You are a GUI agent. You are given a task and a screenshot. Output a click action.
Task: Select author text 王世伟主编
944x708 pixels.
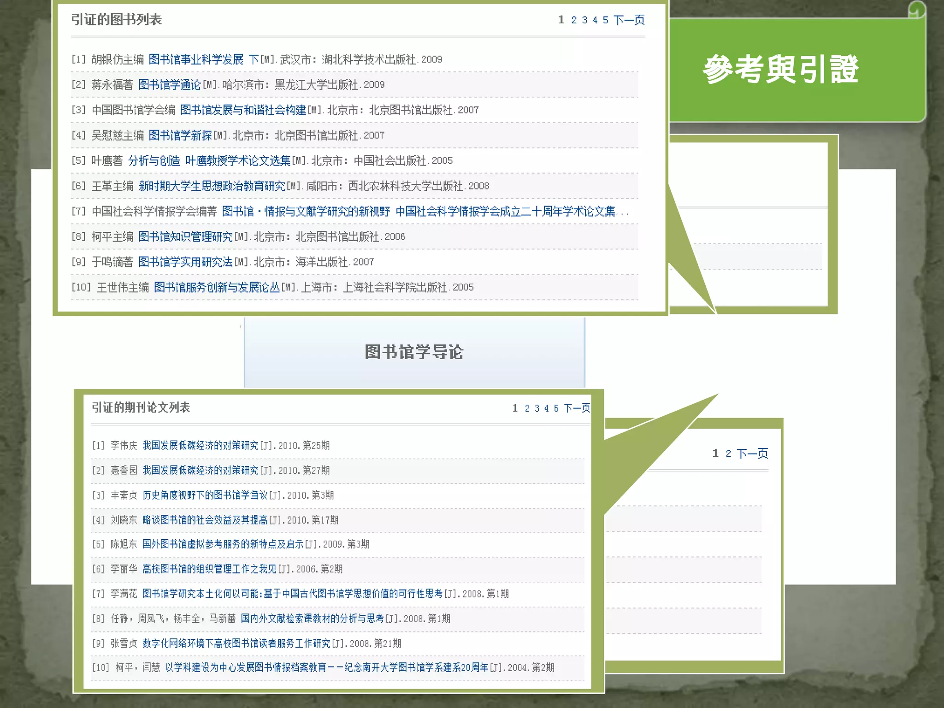pos(123,288)
